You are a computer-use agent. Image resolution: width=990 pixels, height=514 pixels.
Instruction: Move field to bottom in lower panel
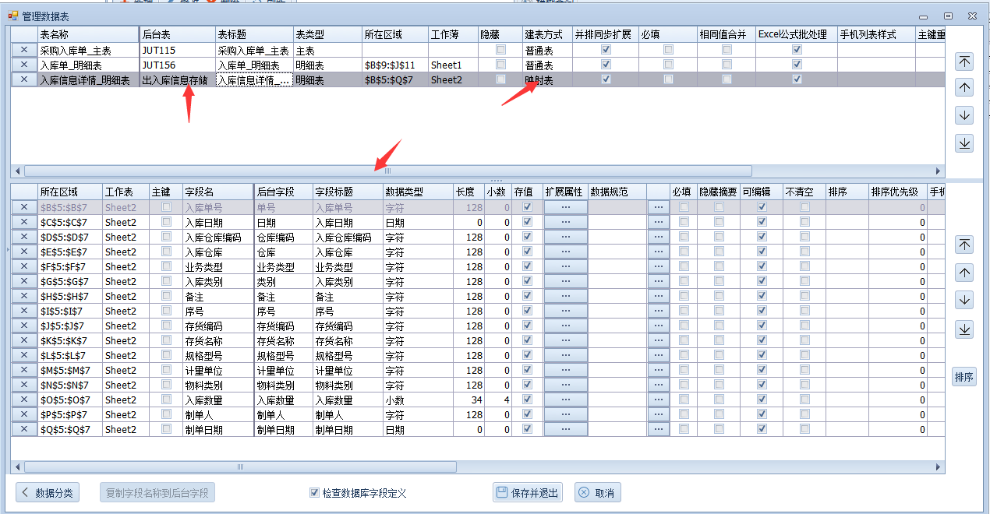pyautogui.click(x=964, y=329)
